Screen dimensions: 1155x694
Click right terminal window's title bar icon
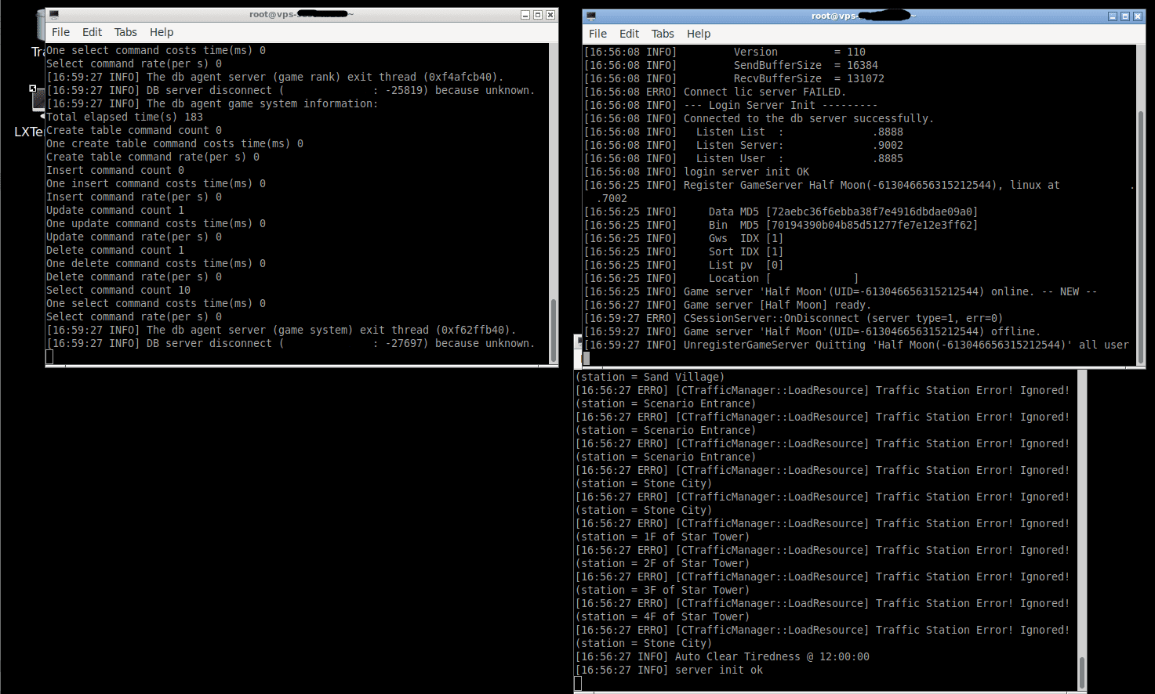[590, 16]
